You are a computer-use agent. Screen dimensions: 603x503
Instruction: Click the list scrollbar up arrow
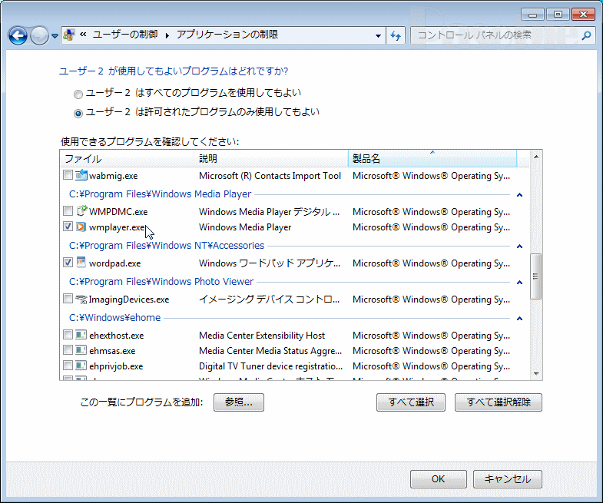coord(536,157)
